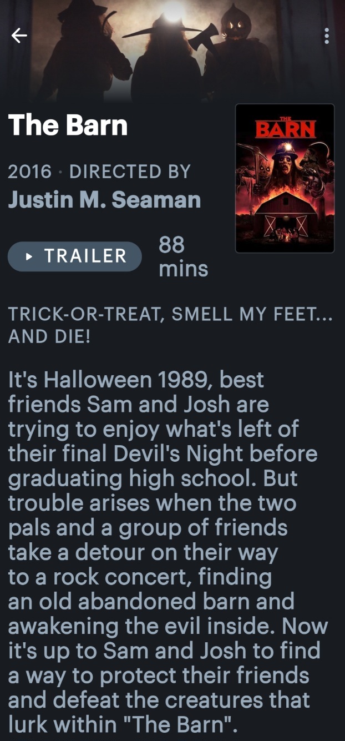The width and height of the screenshot is (345, 741).
Task: Tap the Trick-or-Treat tagline text
Action: (x=170, y=325)
